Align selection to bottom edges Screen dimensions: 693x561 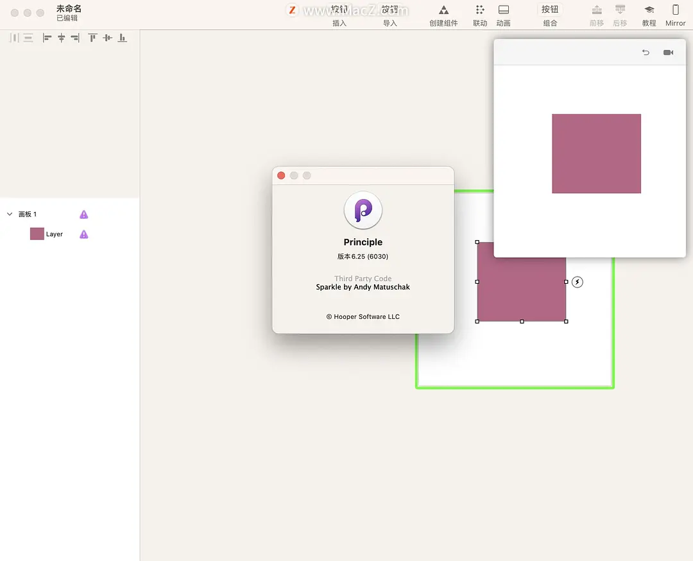pyautogui.click(x=122, y=38)
